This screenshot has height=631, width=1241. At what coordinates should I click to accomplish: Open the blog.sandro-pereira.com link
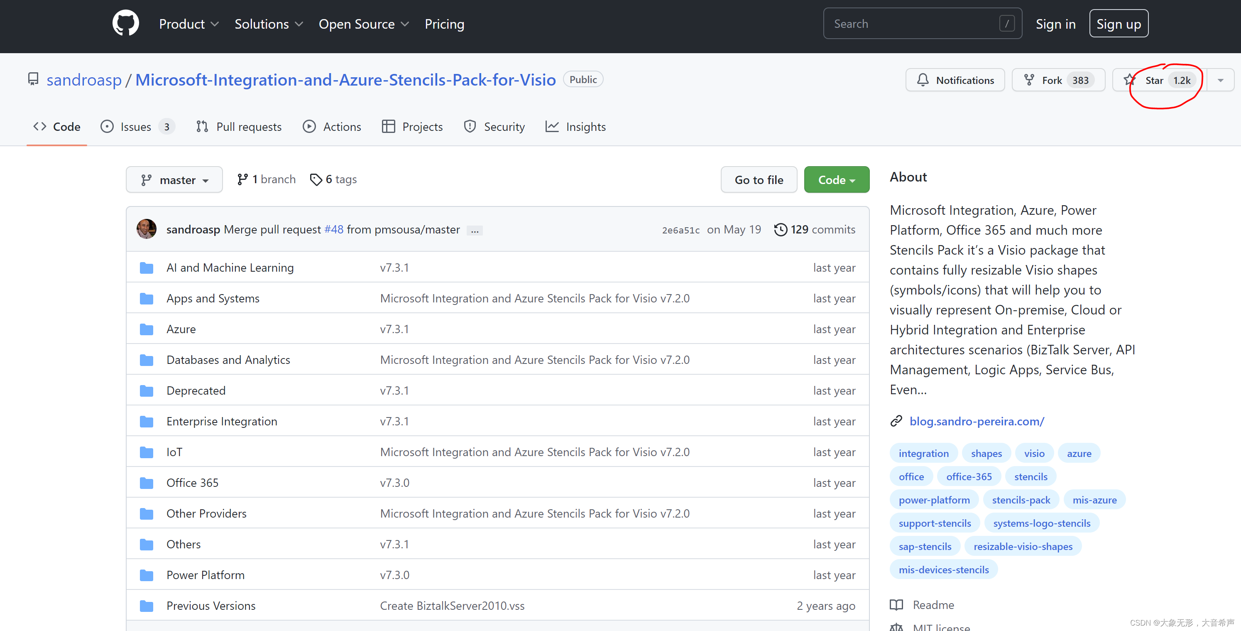pos(977,421)
